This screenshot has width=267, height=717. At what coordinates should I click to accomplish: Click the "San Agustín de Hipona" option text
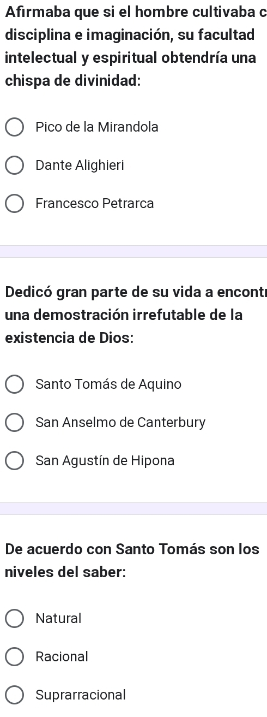(x=105, y=461)
